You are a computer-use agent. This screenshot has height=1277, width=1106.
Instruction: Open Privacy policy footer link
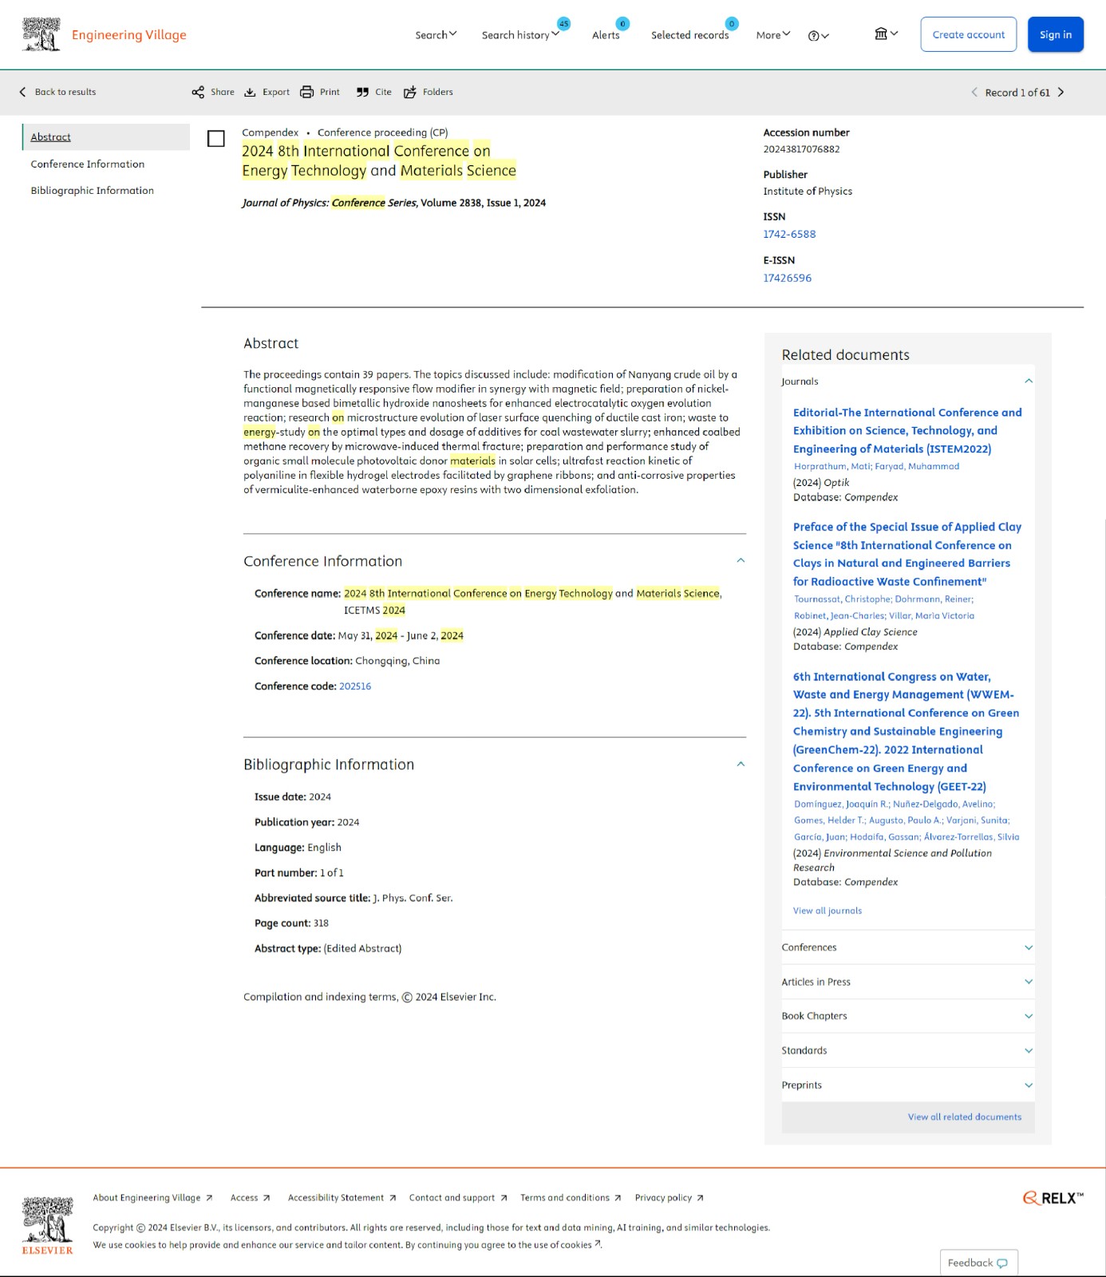pyautogui.click(x=669, y=1198)
